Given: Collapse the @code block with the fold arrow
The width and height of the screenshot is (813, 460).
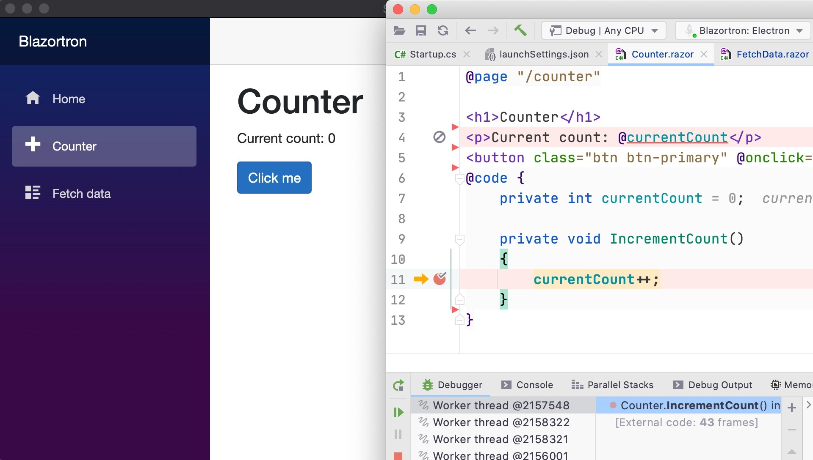Looking at the screenshot, I should point(460,179).
